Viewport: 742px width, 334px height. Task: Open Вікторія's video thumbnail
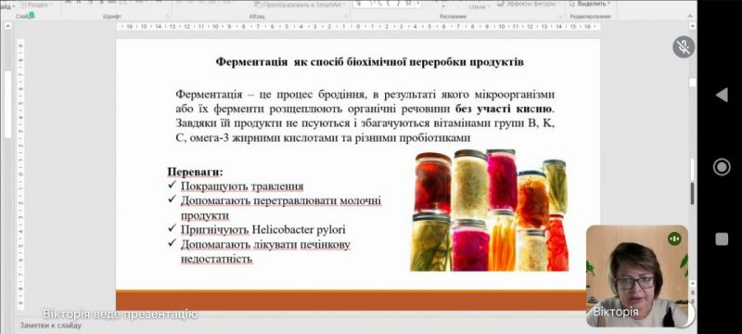[637, 276]
